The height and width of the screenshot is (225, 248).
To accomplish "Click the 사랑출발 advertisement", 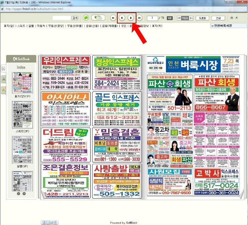I will coord(117,181).
